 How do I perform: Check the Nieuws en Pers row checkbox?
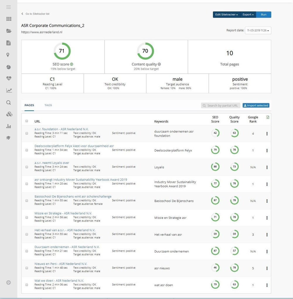27,268
